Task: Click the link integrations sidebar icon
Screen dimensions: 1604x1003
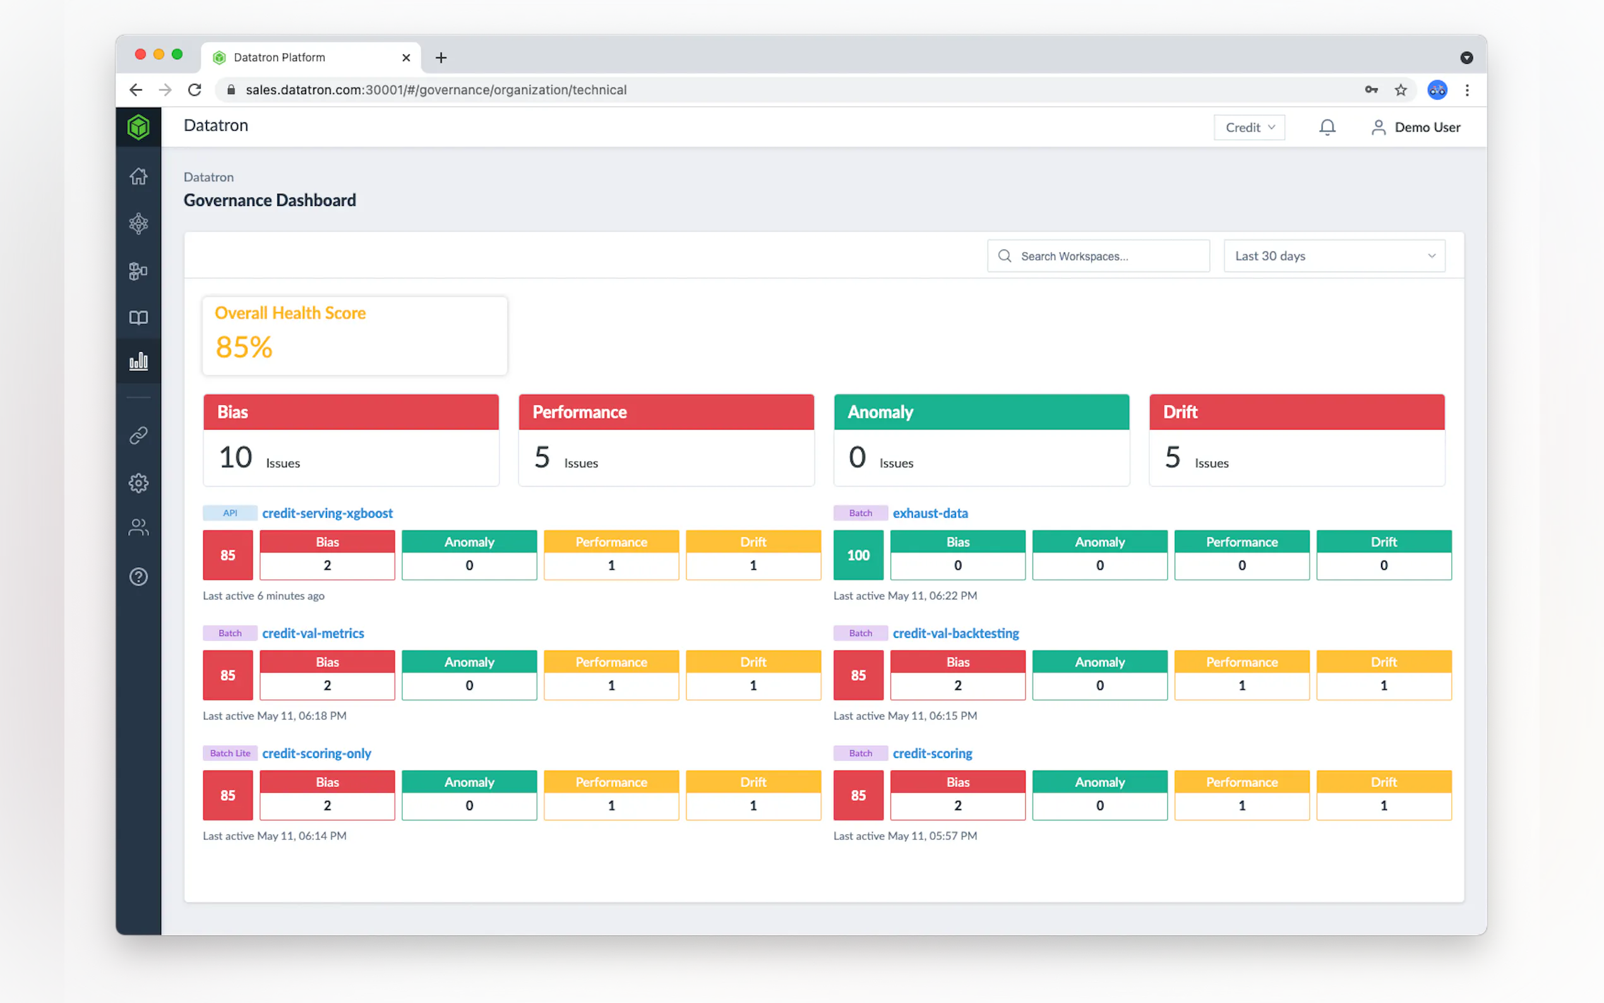Action: pyautogui.click(x=138, y=436)
